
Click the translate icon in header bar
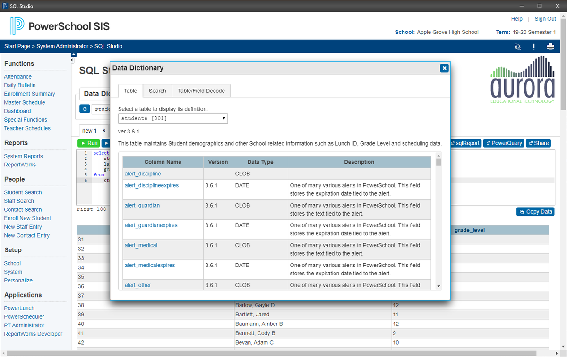coord(518,46)
